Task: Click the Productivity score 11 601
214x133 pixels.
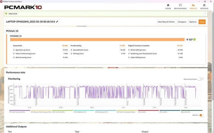Action: point(122,46)
